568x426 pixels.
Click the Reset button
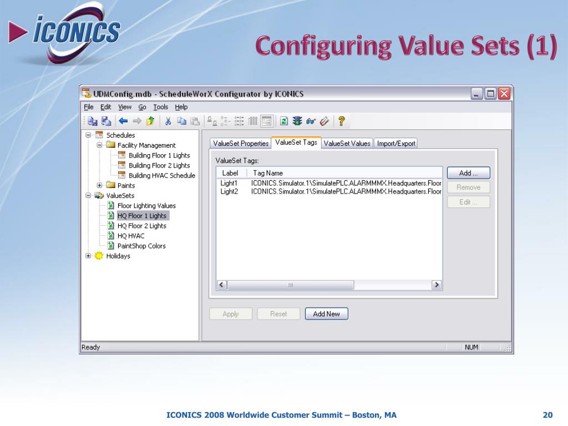coord(278,314)
